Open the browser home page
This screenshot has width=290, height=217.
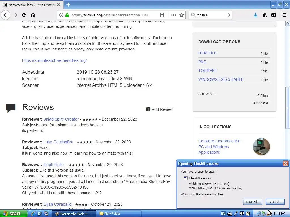[33, 15]
